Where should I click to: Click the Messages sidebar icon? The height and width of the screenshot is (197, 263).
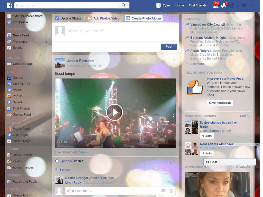tap(9, 41)
